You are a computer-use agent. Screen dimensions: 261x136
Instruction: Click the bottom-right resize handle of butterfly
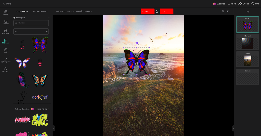[x=150, y=75]
